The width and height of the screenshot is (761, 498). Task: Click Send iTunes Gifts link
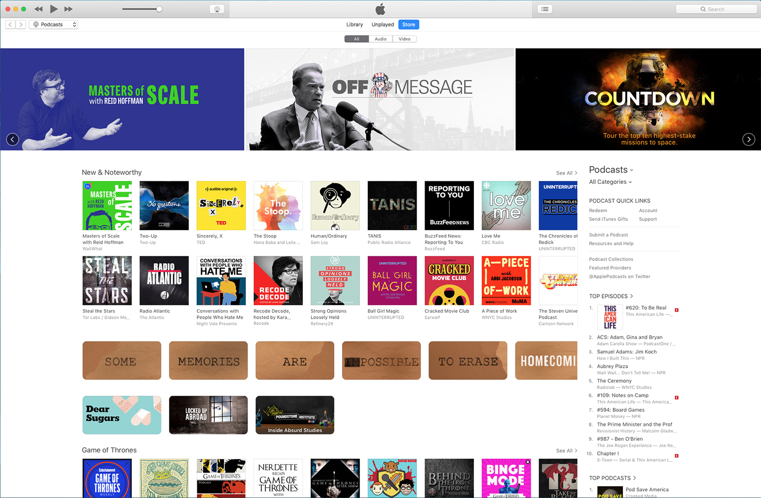pos(608,219)
